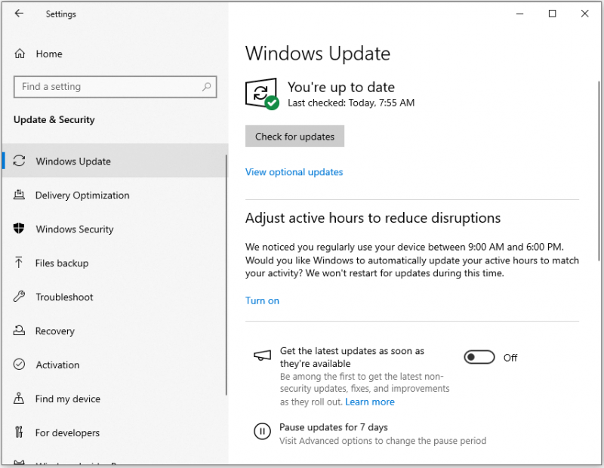Click the update status icon with green check

[262, 94]
